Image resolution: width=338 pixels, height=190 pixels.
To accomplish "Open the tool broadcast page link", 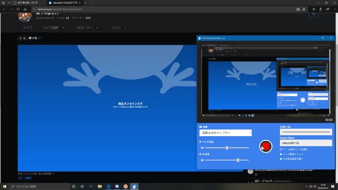I will click(294, 149).
